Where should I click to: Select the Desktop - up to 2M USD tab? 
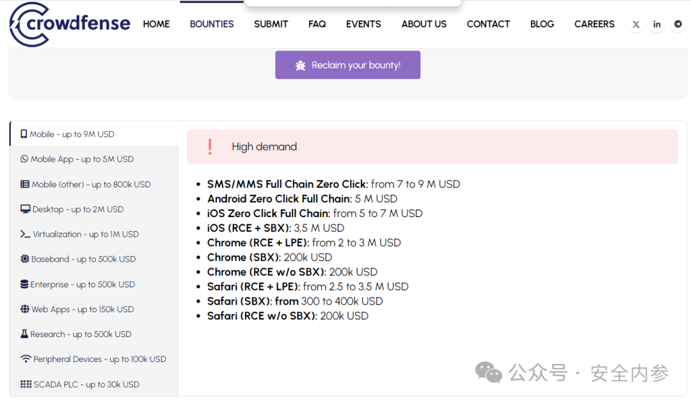[94, 209]
